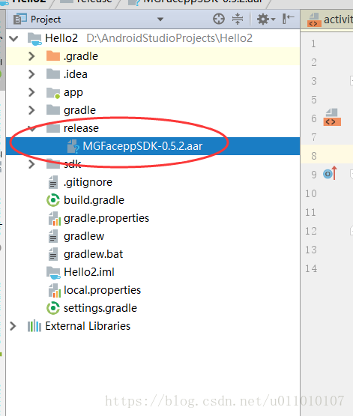Click line number 1 in editor gutter
353x416 pixels.
(x=313, y=43)
